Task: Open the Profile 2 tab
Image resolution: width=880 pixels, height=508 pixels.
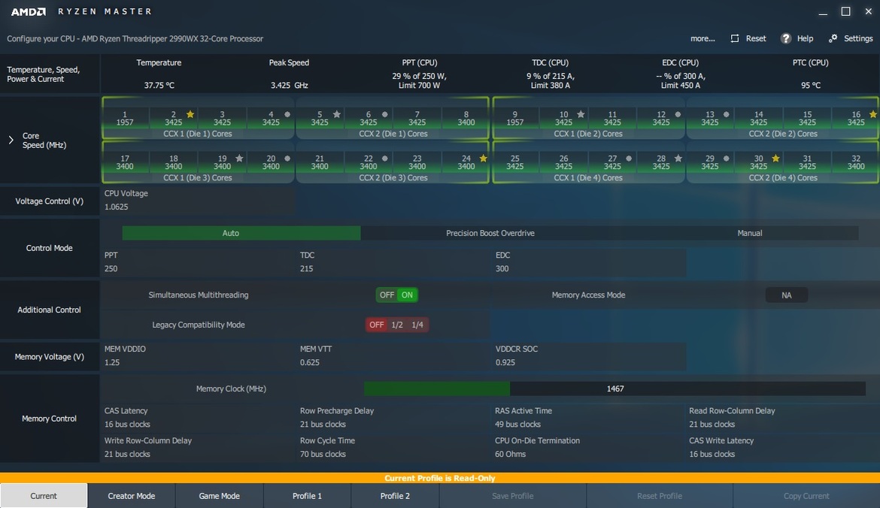Action: [x=395, y=496]
